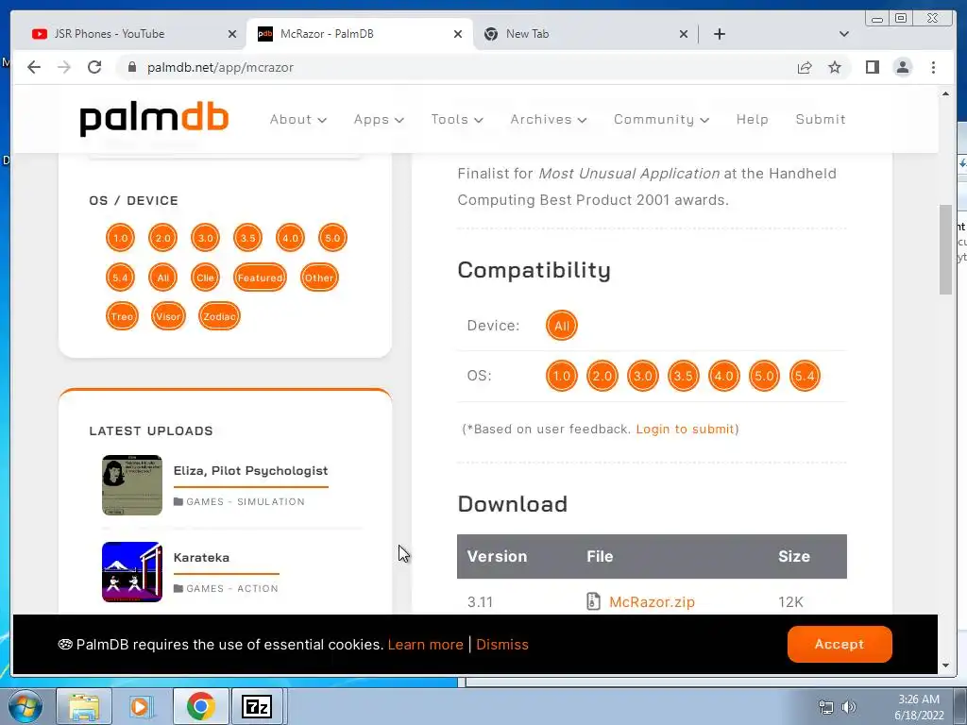The image size is (967, 725).
Task: Expand the Community menu
Action: tap(661, 120)
